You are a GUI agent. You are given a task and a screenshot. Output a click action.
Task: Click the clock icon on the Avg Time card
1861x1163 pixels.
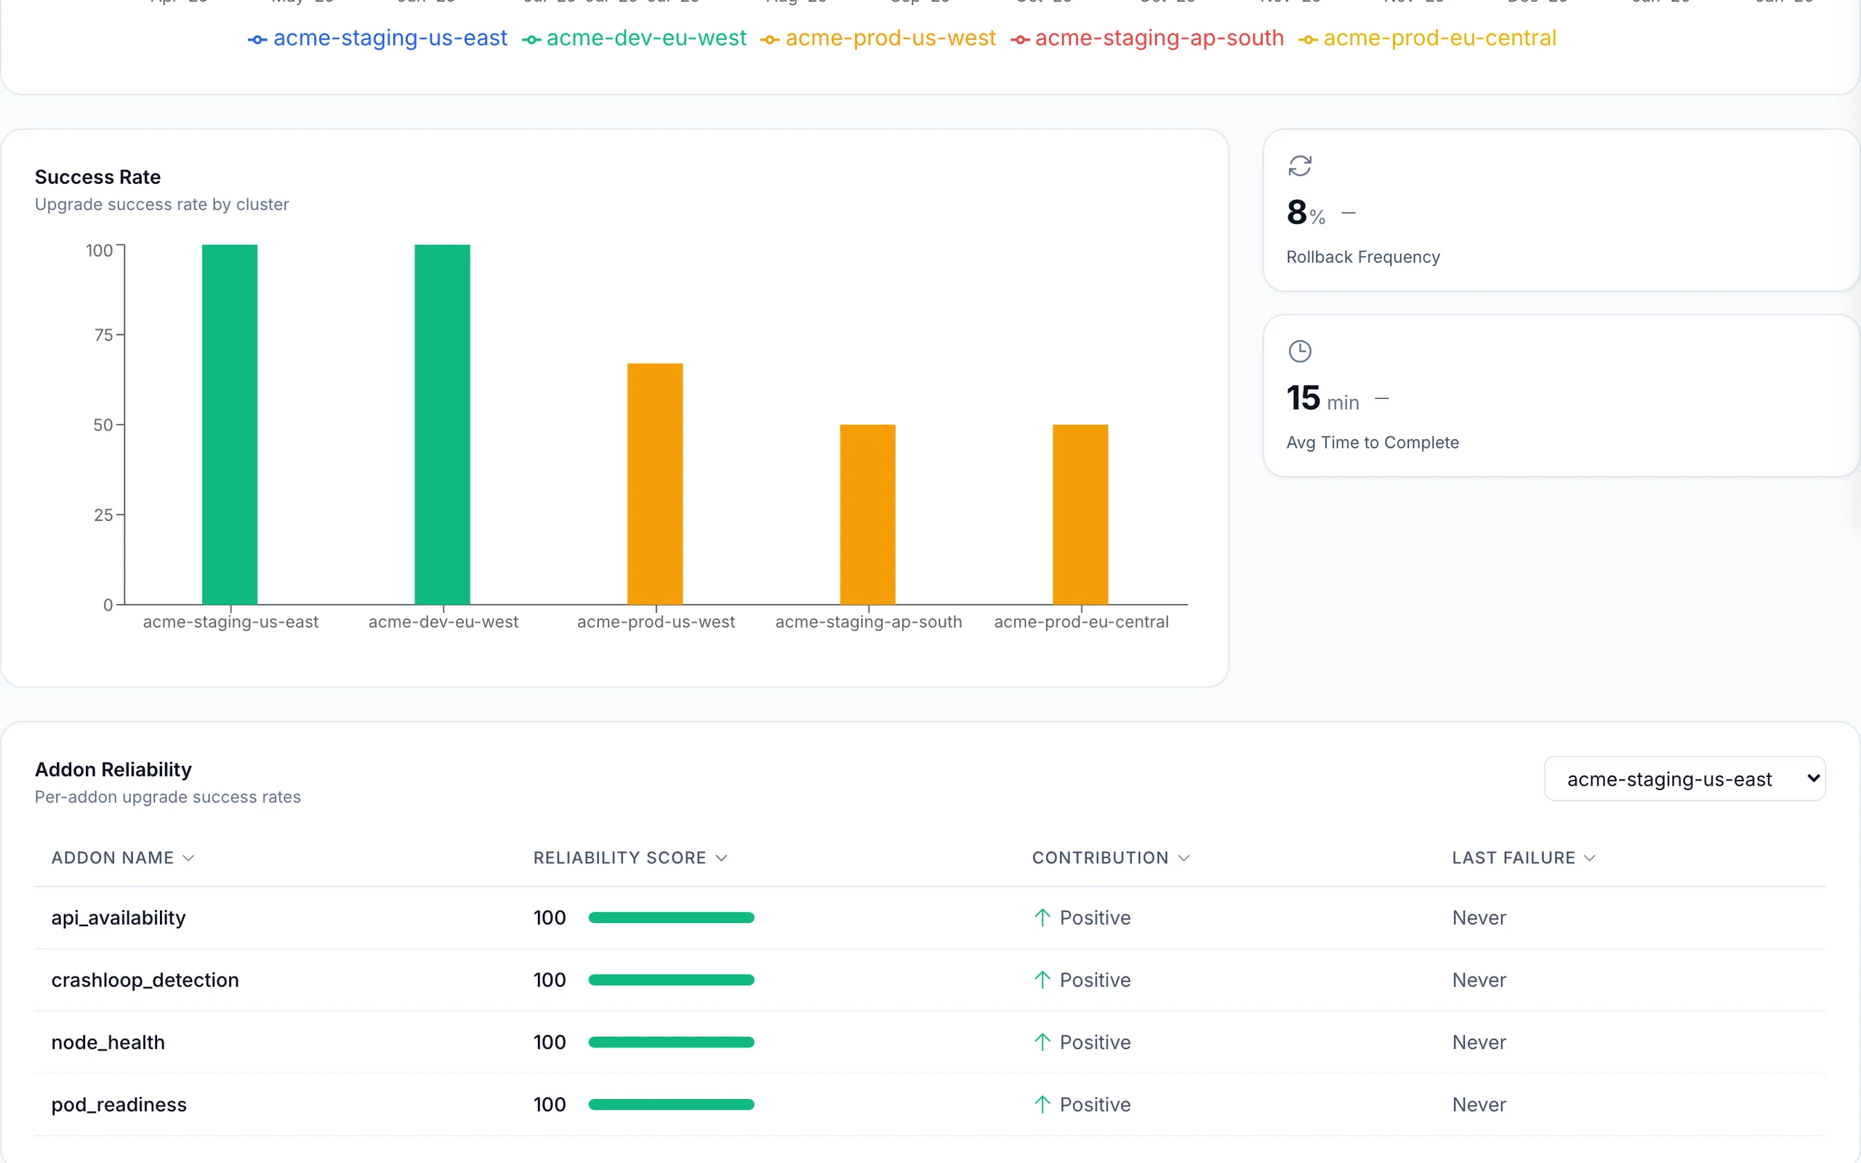[x=1300, y=351]
